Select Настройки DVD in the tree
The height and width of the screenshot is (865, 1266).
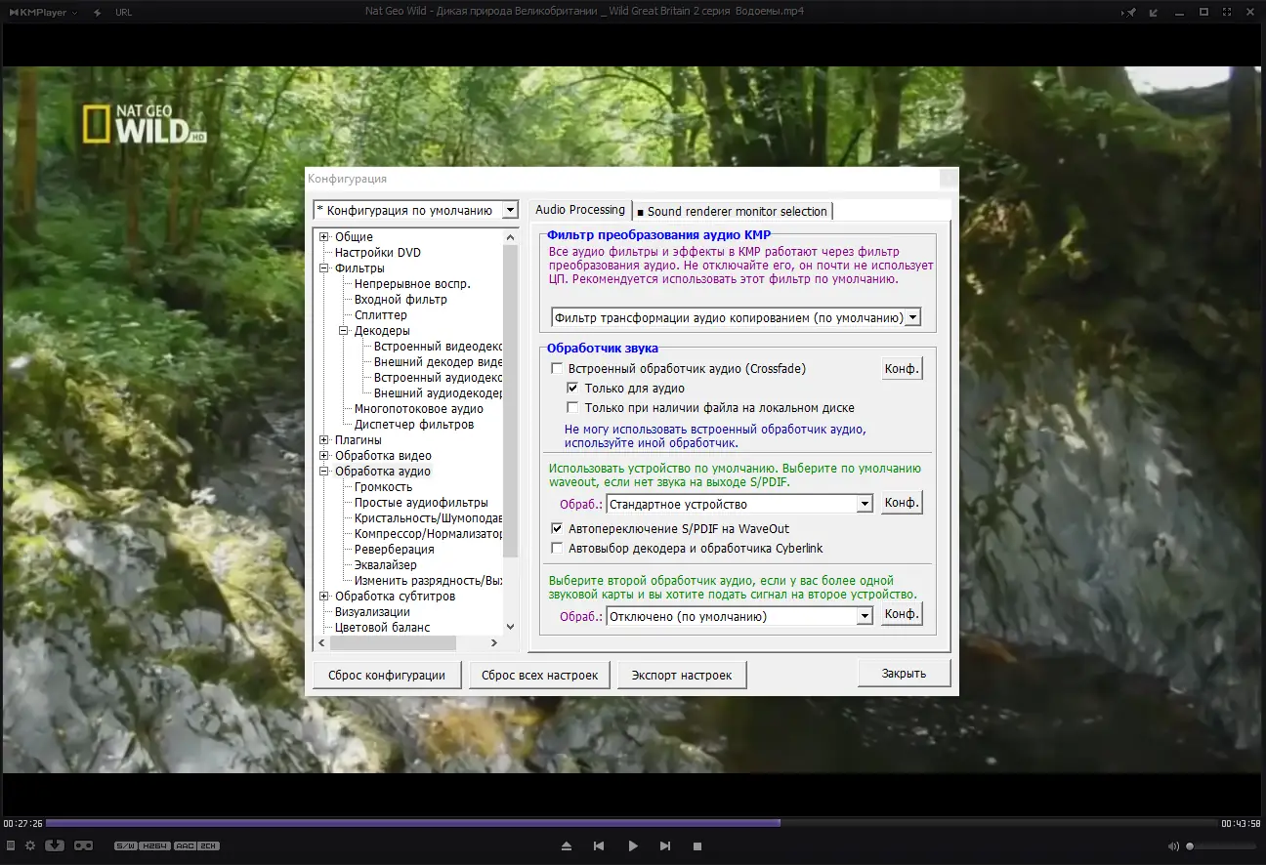378,253
